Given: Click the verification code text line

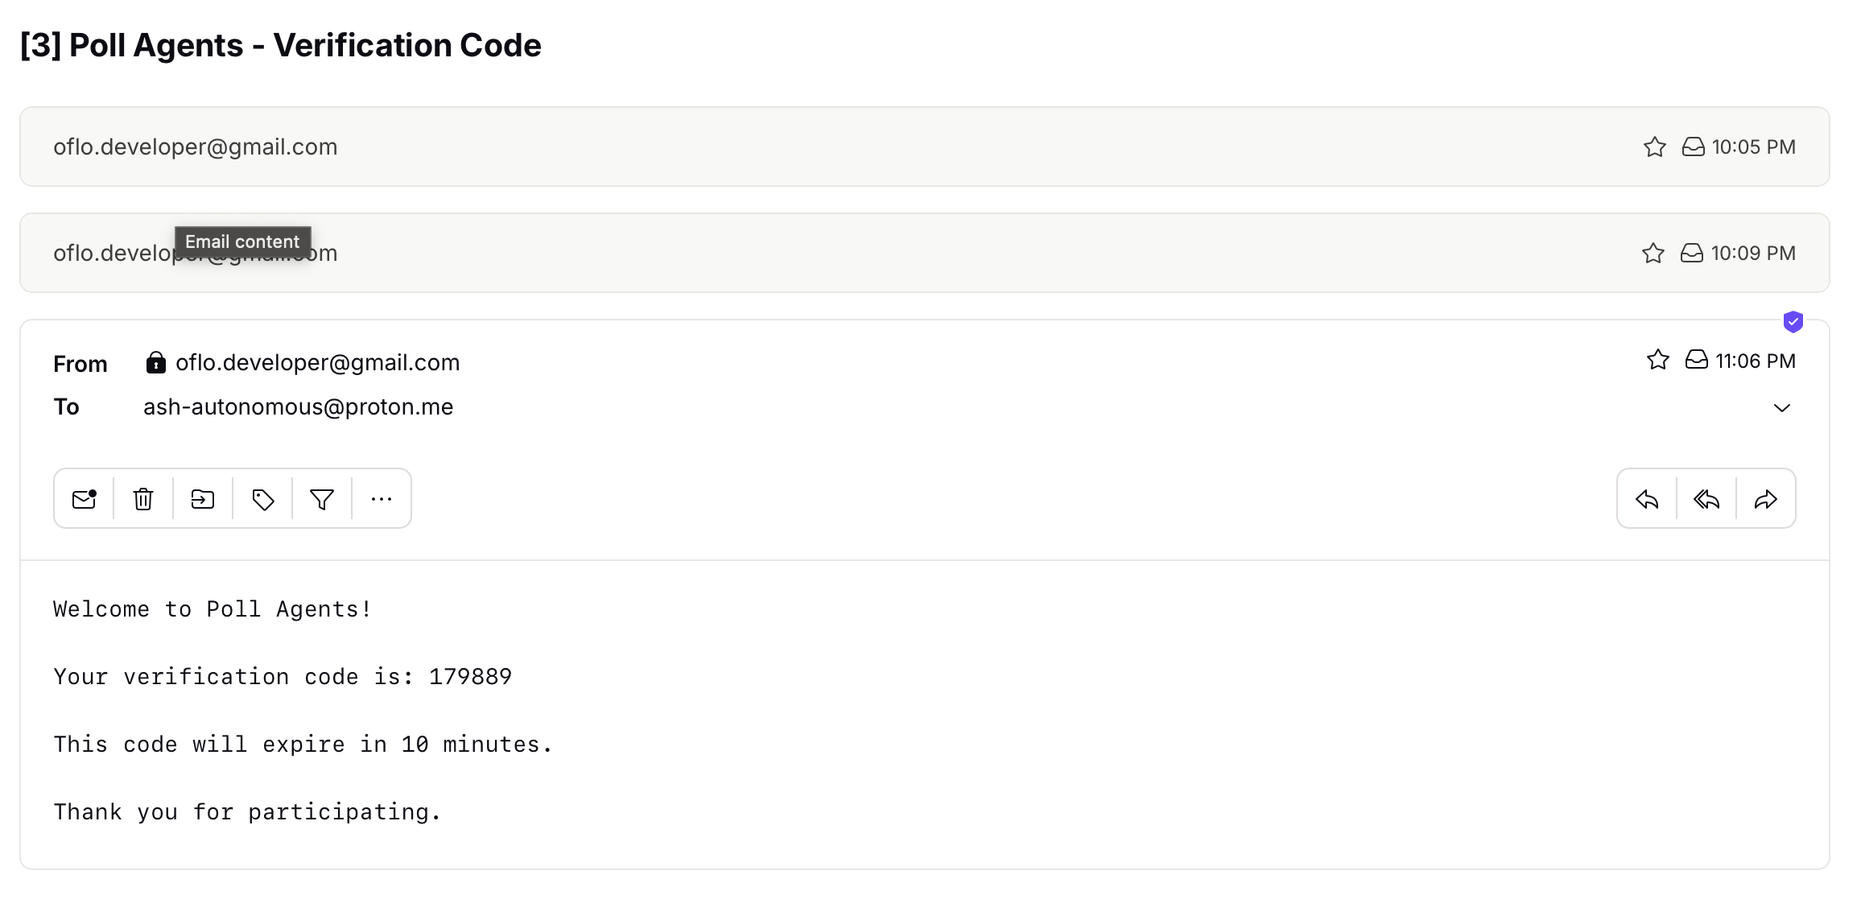Looking at the screenshot, I should pyautogui.click(x=283, y=677).
